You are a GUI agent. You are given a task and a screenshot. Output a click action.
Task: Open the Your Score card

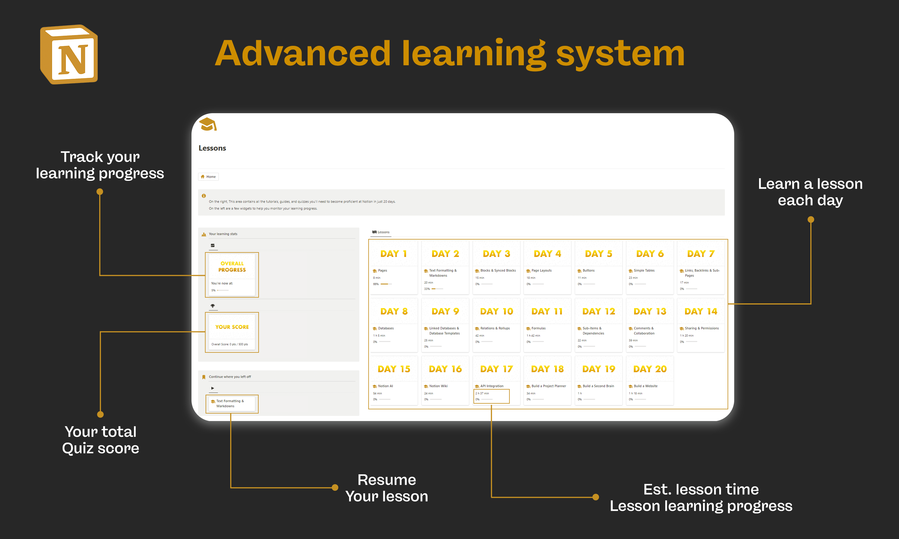(232, 332)
